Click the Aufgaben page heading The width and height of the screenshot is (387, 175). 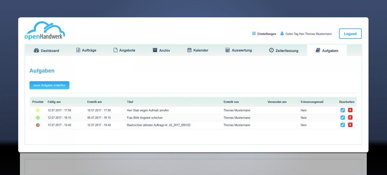(x=42, y=71)
